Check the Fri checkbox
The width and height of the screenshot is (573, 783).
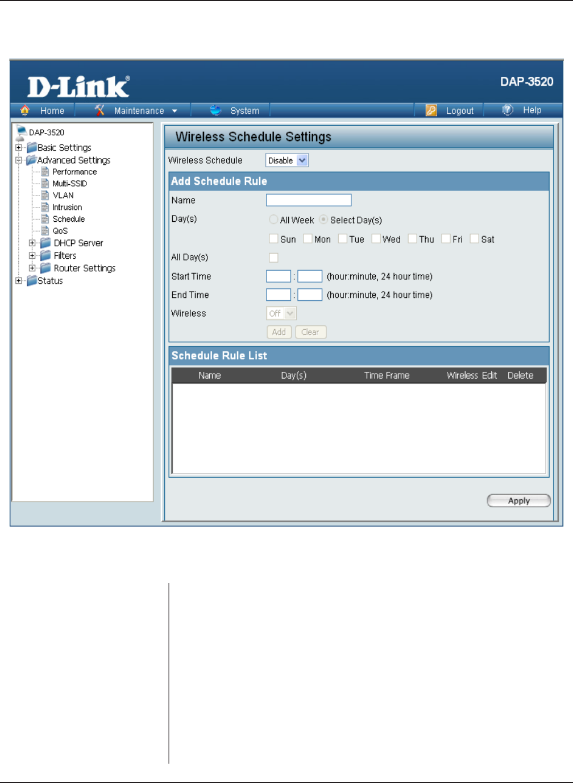(x=446, y=239)
